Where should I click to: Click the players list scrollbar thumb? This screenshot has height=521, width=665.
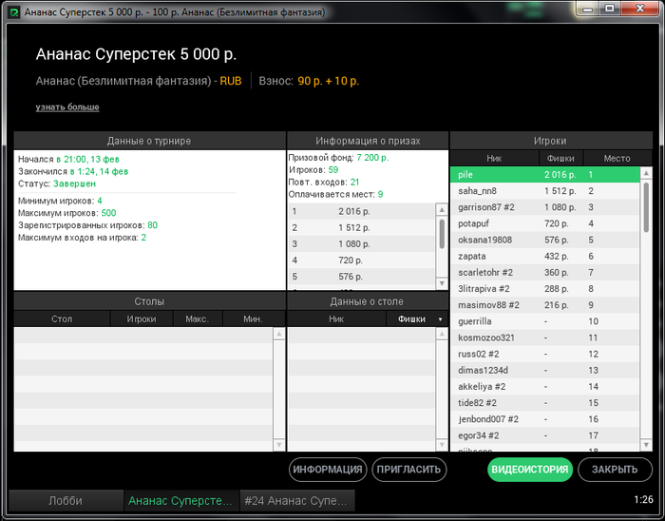click(x=646, y=207)
